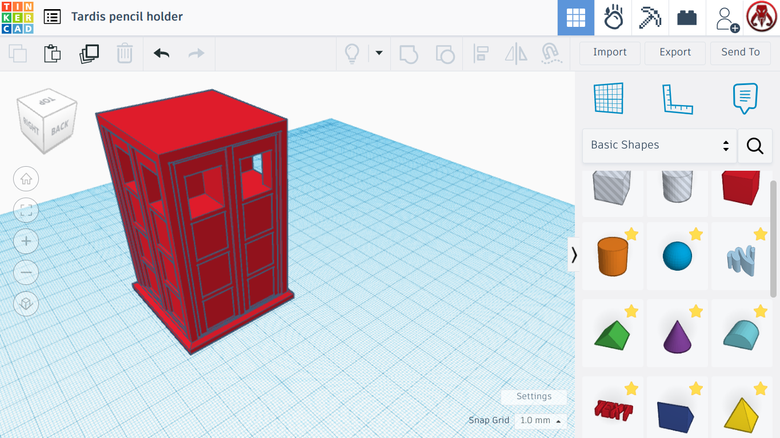Image resolution: width=780 pixels, height=438 pixels.
Task: Toggle favorite star on orange Cylinder
Action: pos(631,234)
